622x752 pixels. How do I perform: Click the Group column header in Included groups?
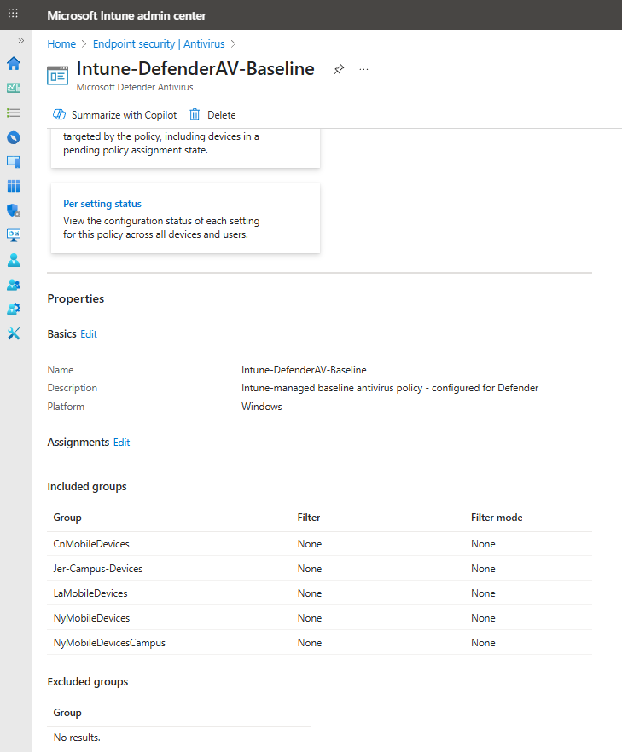click(x=67, y=518)
